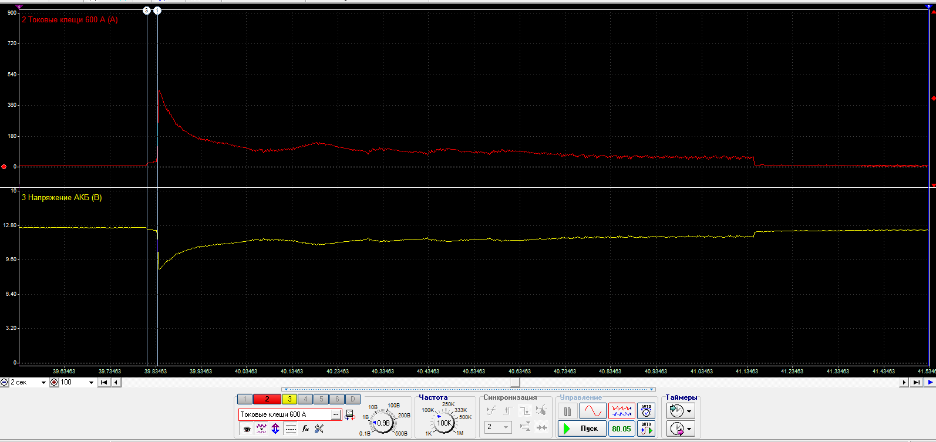
Task: Click the voltage range knob showing 0.9В
Action: pos(383,423)
